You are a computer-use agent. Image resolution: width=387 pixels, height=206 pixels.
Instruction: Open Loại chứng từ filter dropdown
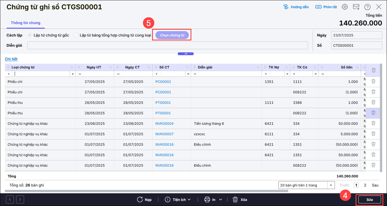pos(73,74)
